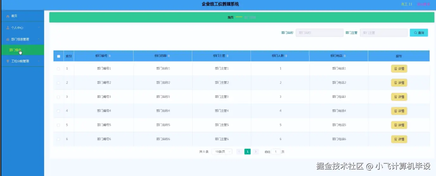Click the cell 部门主管5
This screenshot has height=176, width=436.
pos(222,125)
